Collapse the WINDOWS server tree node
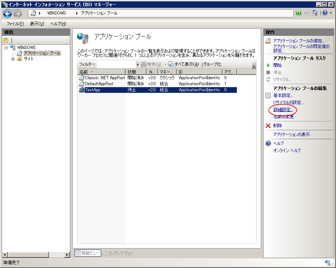 [6, 48]
